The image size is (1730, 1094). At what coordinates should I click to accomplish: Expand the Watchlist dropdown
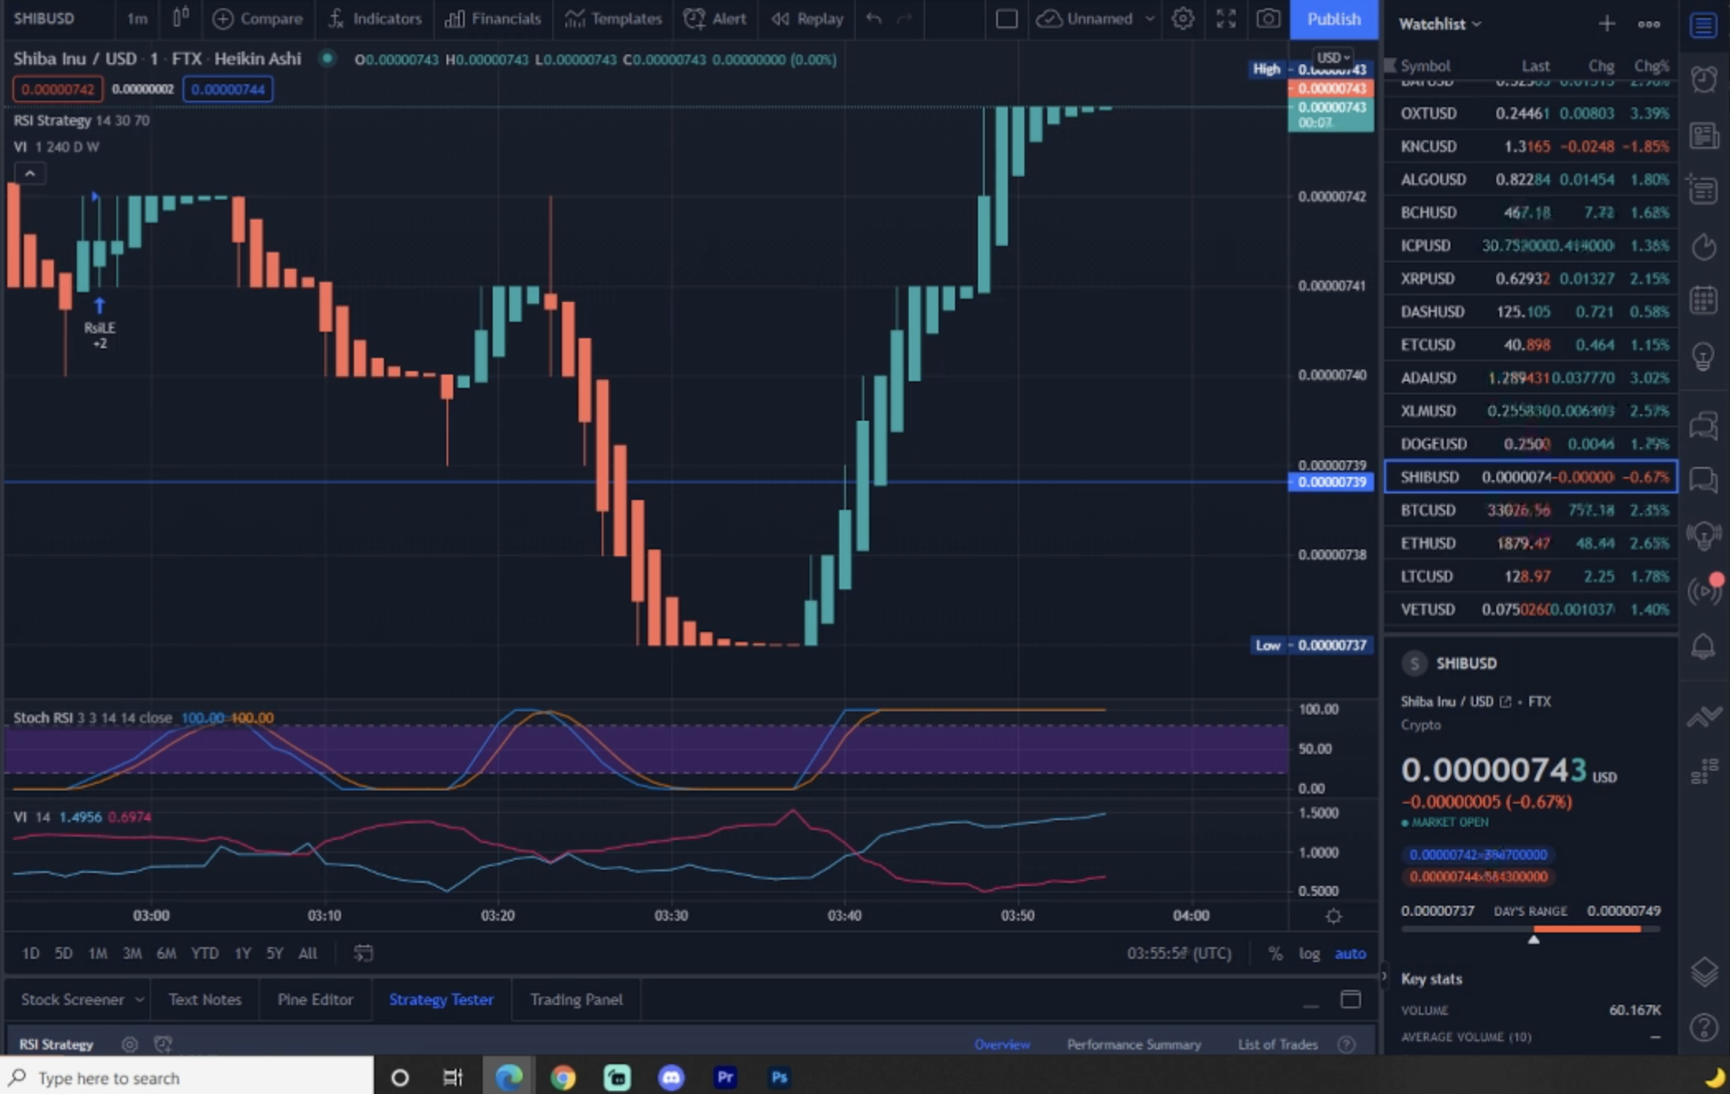click(1440, 24)
